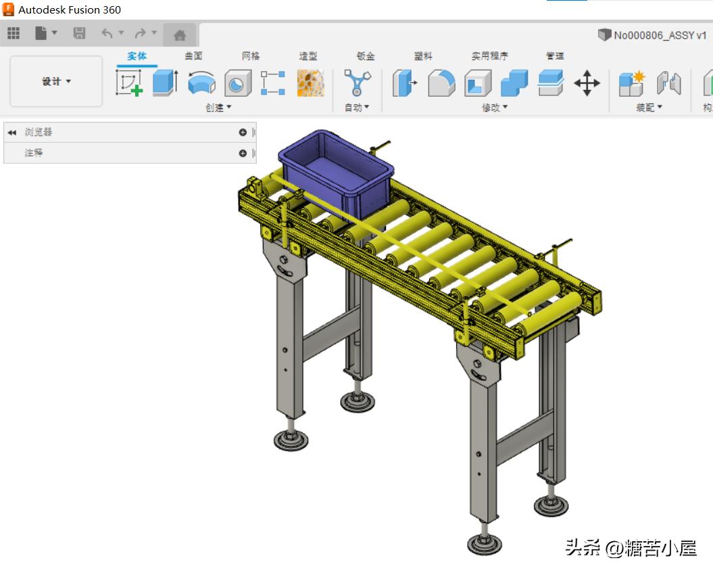
Task: Select the Automated Modeling tool
Action: coord(358,83)
